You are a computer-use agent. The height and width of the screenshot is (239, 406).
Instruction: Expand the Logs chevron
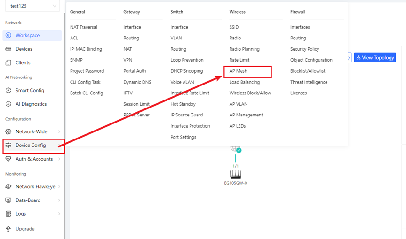(x=59, y=214)
